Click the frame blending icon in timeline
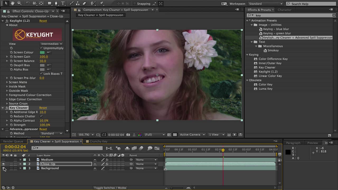 point(134,148)
